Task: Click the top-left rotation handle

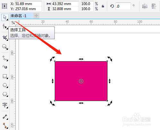Action: click(52, 59)
